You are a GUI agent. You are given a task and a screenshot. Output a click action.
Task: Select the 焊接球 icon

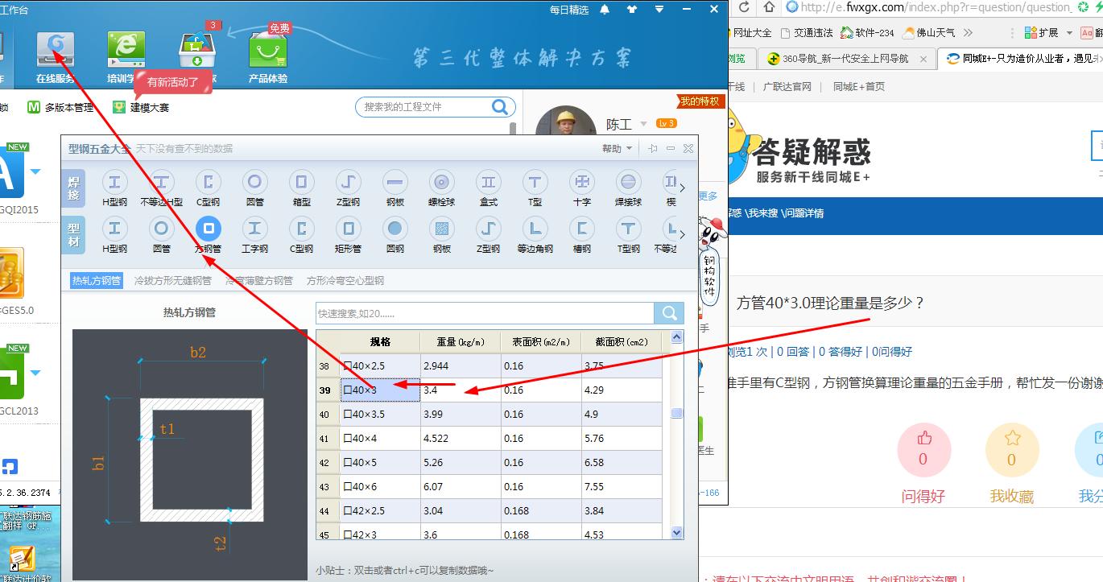tap(629, 182)
